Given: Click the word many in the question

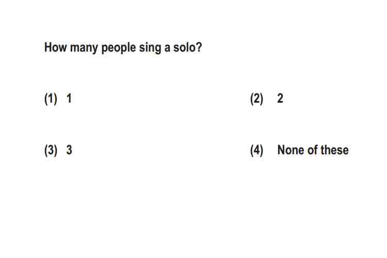Looking at the screenshot, I should coord(84,48).
